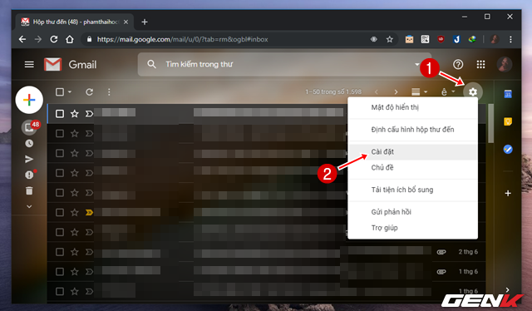This screenshot has height=311, width=532.
Task: Close the Hộp thư đến browser tab
Action: tap(126, 22)
